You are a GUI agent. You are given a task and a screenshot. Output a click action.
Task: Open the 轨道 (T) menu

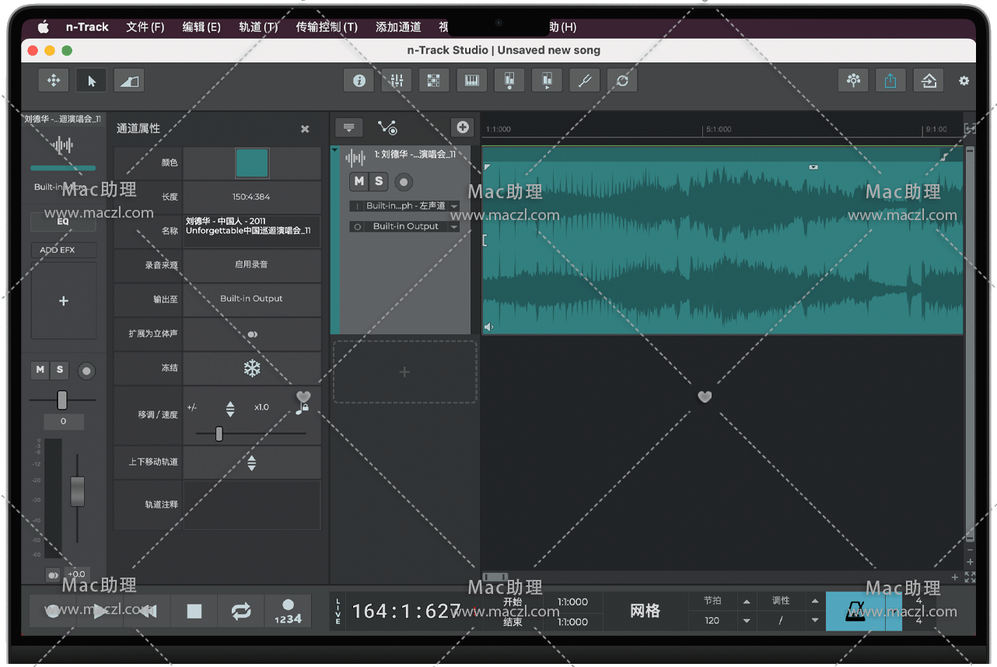click(x=258, y=27)
